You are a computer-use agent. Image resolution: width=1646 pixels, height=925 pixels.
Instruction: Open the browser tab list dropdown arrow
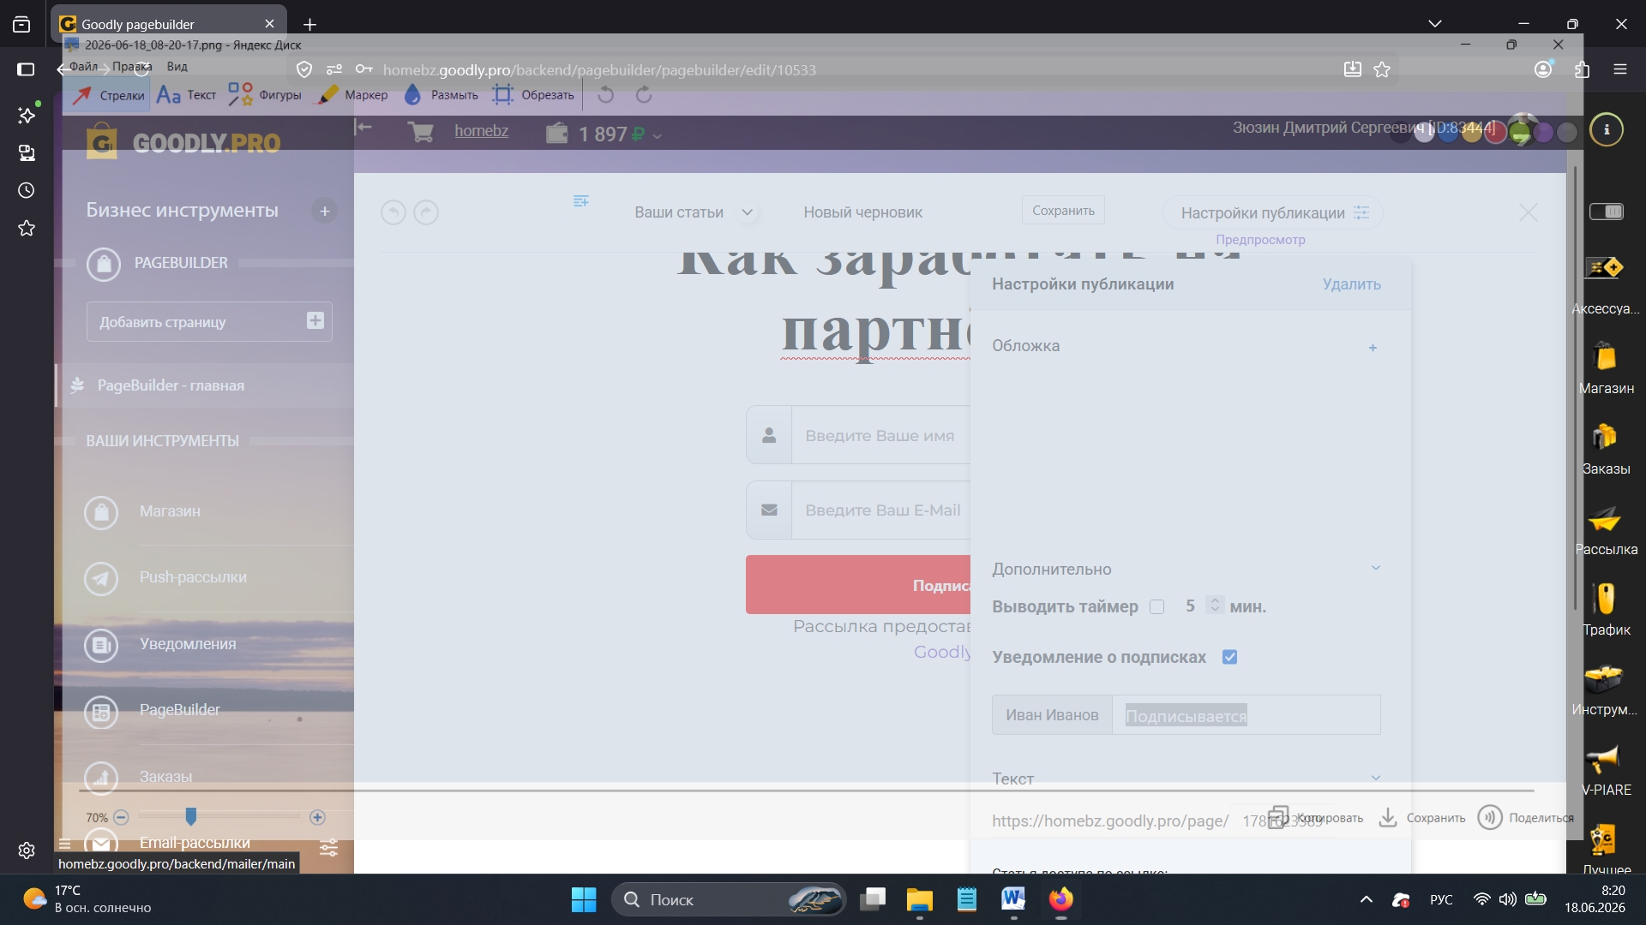1435,24
